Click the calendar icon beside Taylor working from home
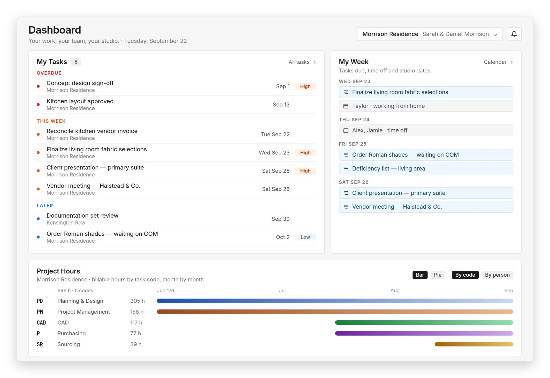The width and height of the screenshot is (550, 378). point(346,106)
